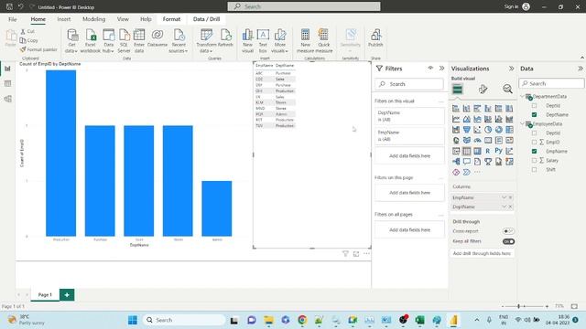Switch to Report view in sidebar
586x329 pixels.
point(7,69)
